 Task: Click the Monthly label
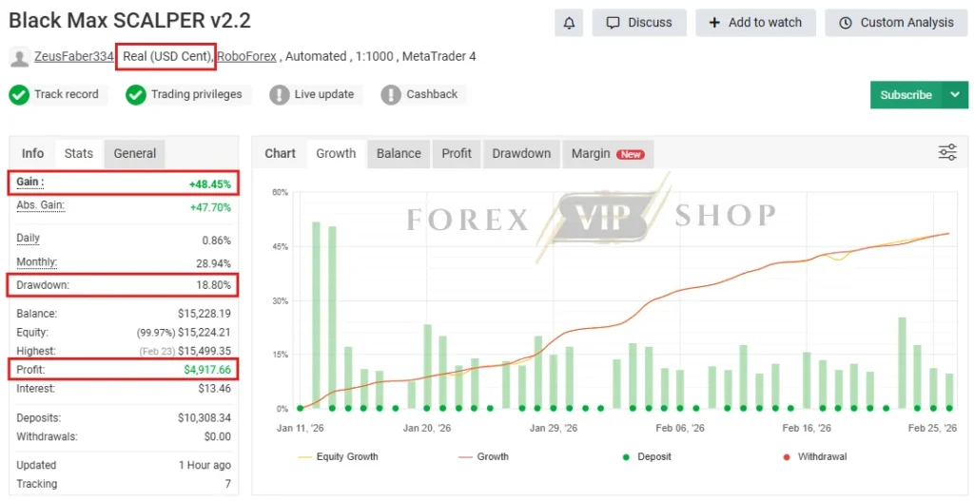(37, 262)
